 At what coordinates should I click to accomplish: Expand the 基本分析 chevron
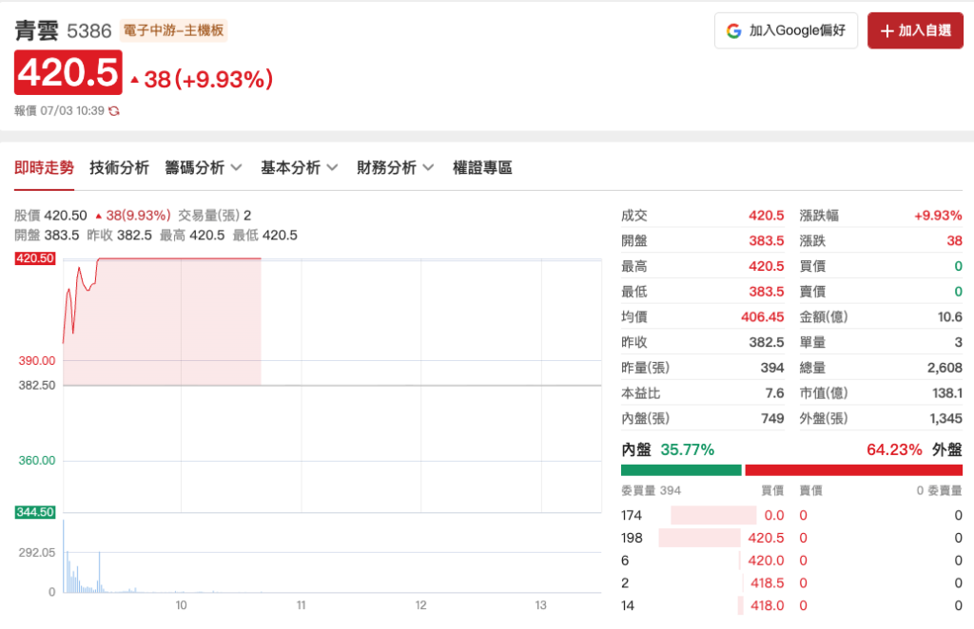[332, 167]
